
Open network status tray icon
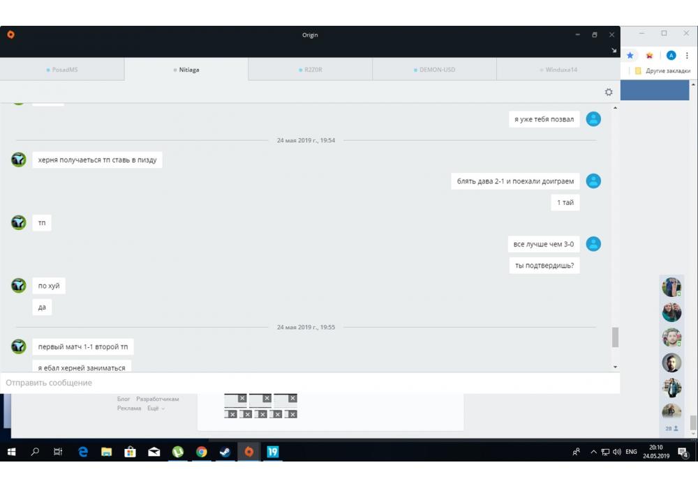[605, 452]
